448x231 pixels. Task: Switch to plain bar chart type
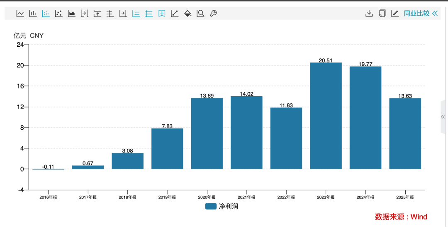pyautogui.click(x=33, y=13)
